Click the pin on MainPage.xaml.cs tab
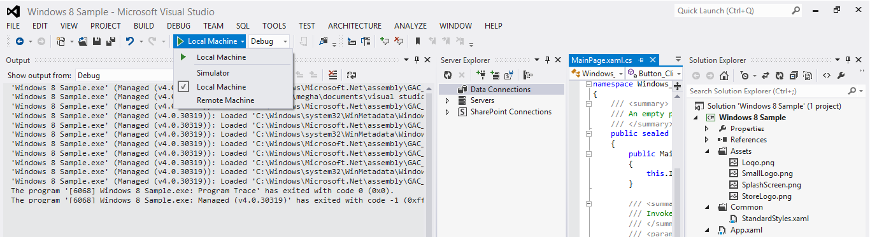This screenshot has width=870, height=237. [x=641, y=60]
